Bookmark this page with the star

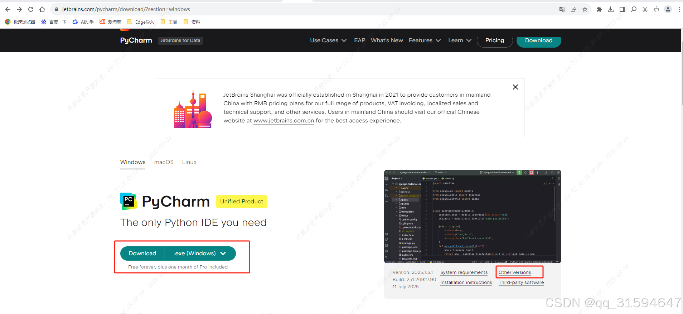tap(585, 9)
